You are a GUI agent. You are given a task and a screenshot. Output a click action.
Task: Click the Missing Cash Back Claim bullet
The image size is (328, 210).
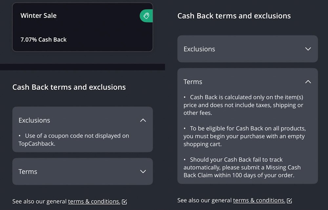pyautogui.click(x=242, y=167)
